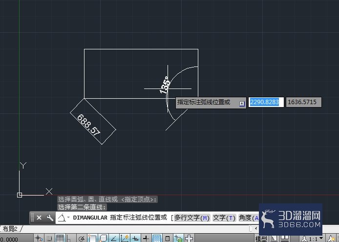Open the 1:1 annotation scale dropdown
Screen dimensions: 339x242
click(315, 239)
